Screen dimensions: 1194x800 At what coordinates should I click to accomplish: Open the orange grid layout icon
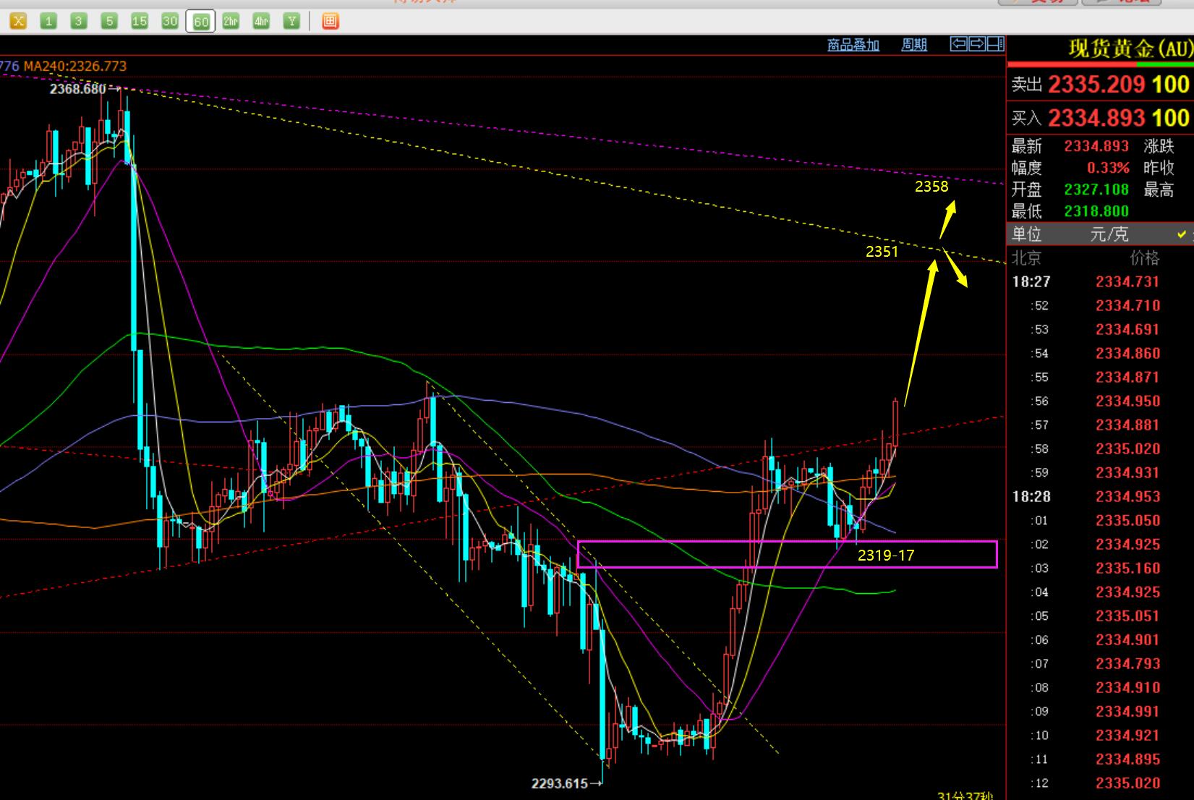tap(330, 22)
